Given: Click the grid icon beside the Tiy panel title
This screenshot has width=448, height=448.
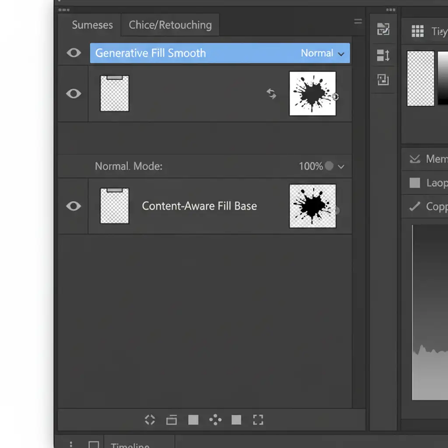Looking at the screenshot, I should (x=417, y=31).
